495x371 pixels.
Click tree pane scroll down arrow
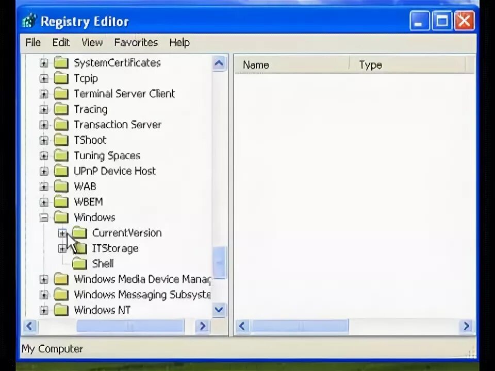click(x=219, y=310)
